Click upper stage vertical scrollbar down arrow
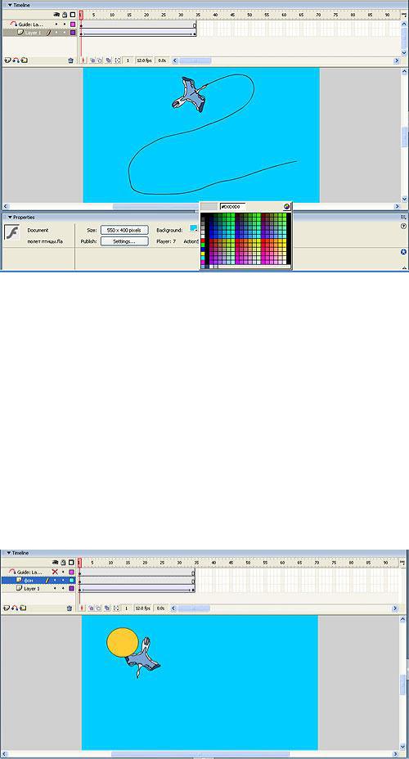 [405, 199]
